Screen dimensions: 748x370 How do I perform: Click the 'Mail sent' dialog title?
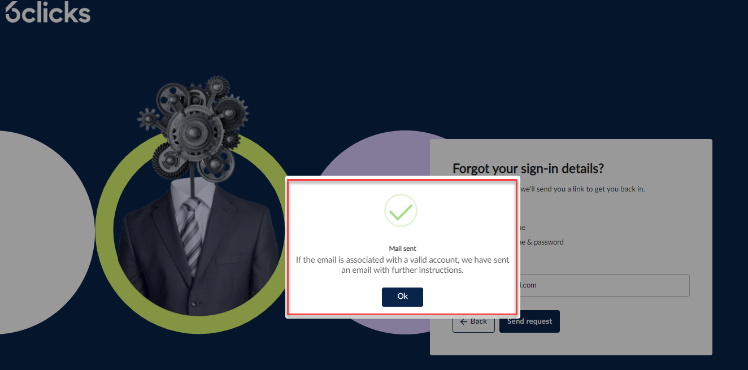[x=402, y=249]
